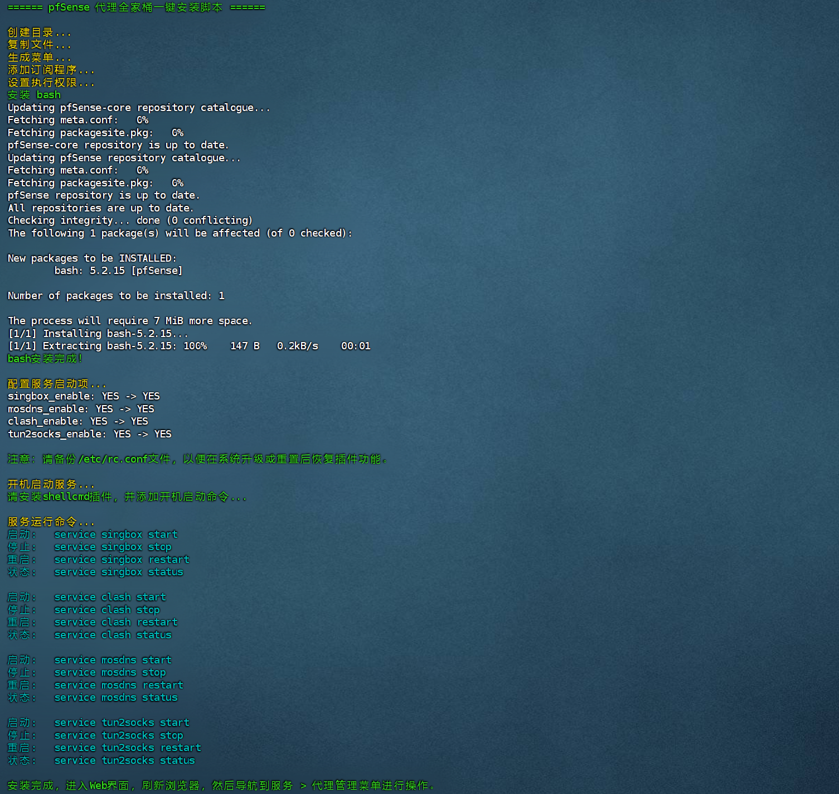The image size is (839, 794).
Task: Click the shellcmd plugin install prompt line
Action: (127, 497)
